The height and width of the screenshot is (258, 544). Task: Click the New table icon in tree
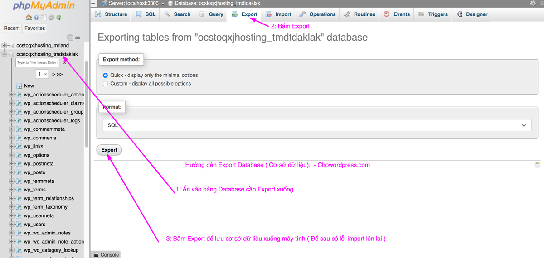19,86
